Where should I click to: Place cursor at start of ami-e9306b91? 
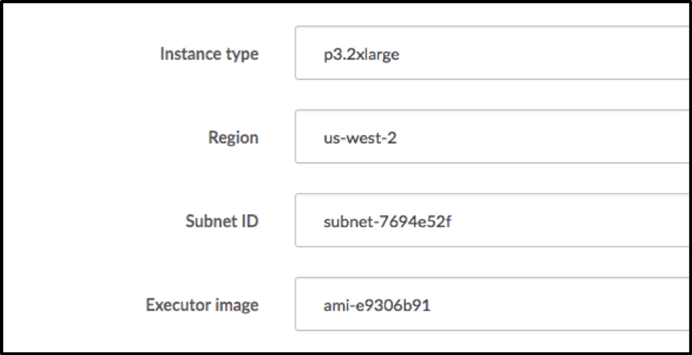pos(323,305)
